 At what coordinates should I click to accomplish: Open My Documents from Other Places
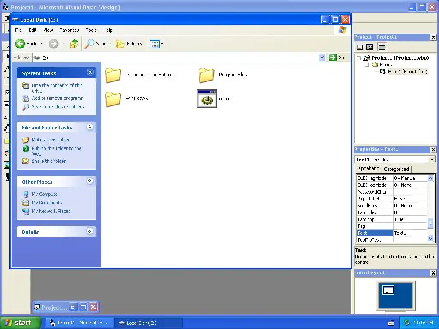(47, 203)
